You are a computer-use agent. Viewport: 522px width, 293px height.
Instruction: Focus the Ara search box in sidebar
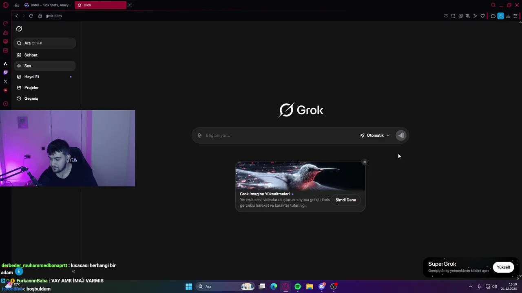(x=45, y=43)
